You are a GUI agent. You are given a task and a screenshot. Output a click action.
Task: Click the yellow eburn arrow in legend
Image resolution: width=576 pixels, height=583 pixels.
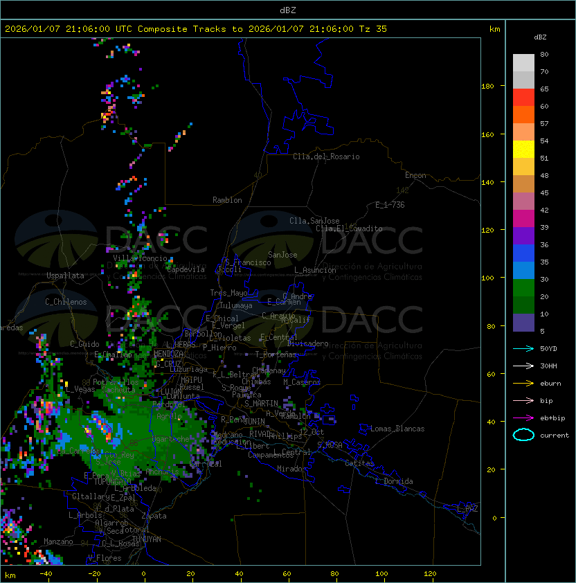523,383
